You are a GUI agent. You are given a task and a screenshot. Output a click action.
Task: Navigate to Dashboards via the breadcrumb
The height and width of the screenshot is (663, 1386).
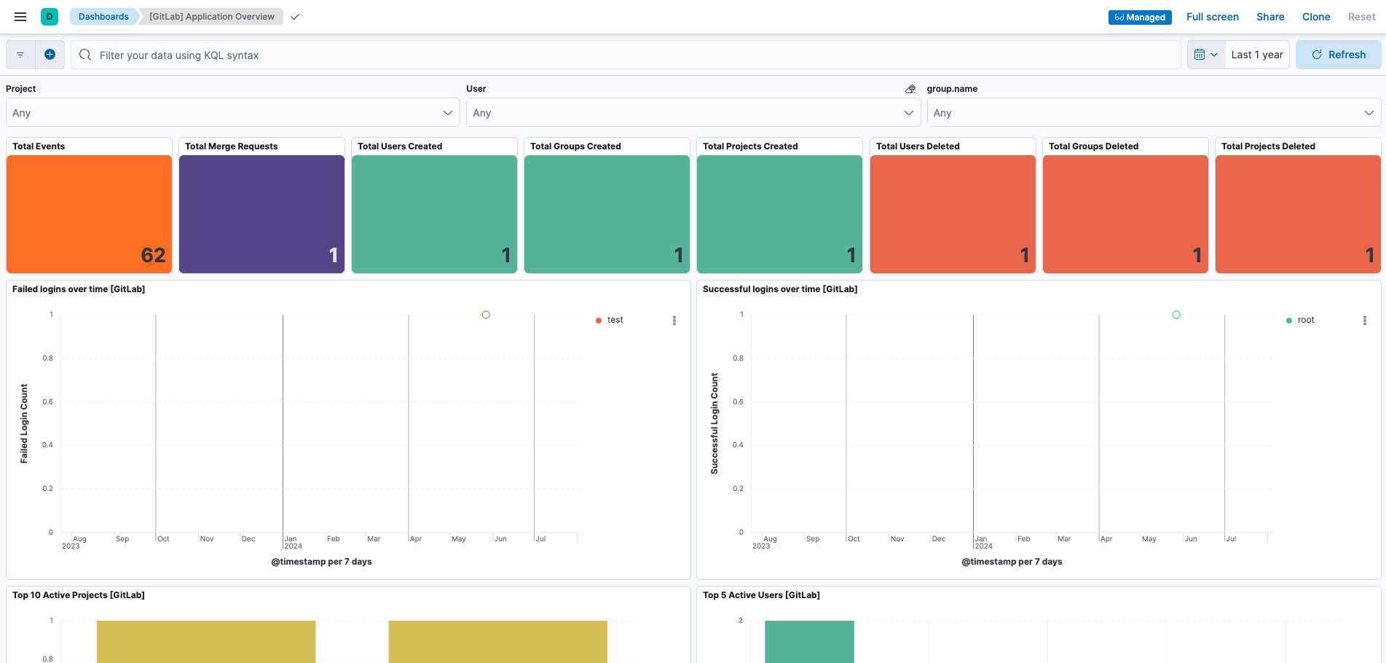click(x=103, y=16)
